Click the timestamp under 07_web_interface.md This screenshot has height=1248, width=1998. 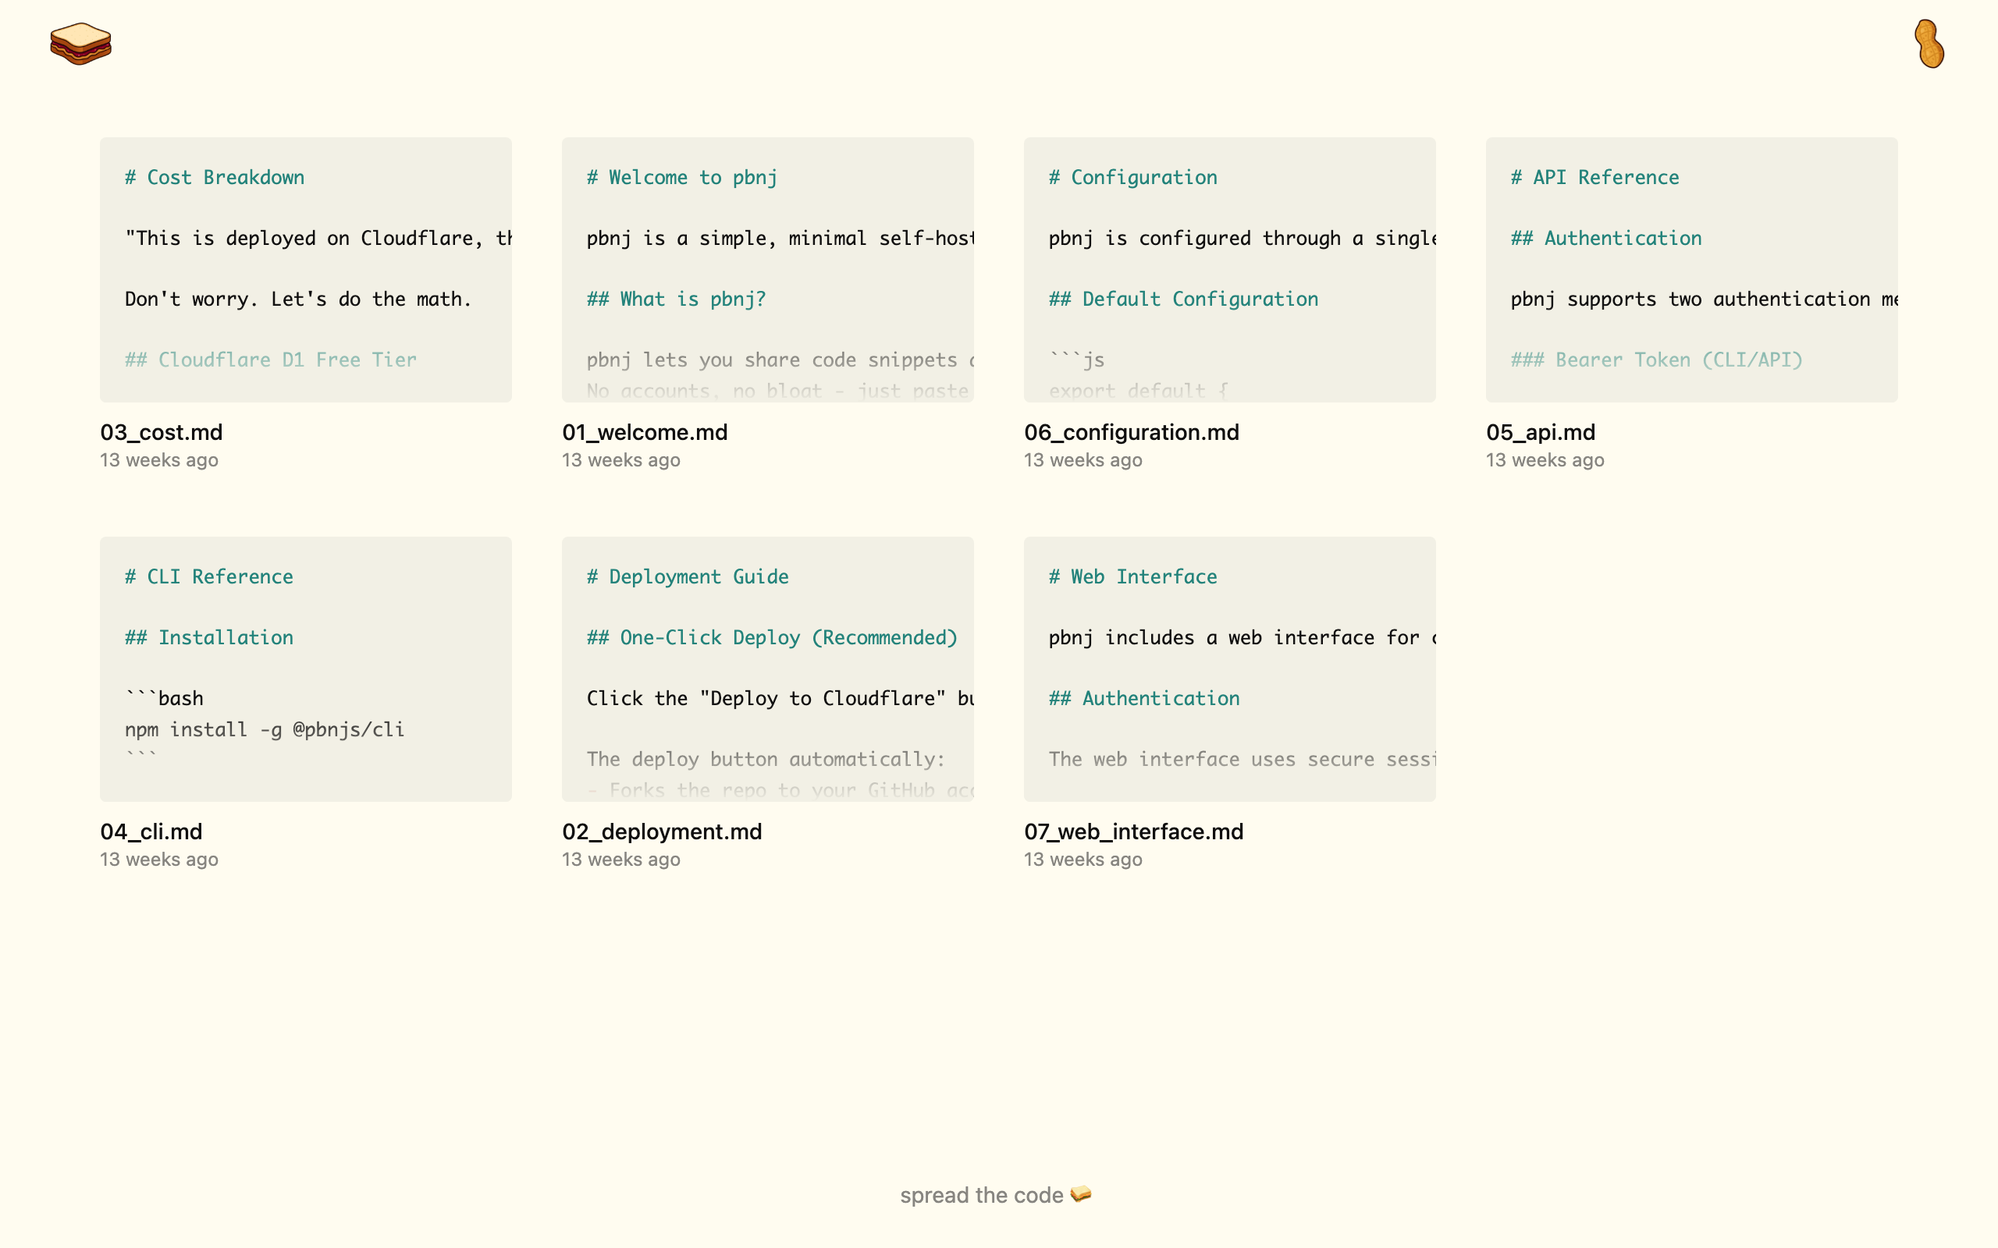(x=1083, y=860)
